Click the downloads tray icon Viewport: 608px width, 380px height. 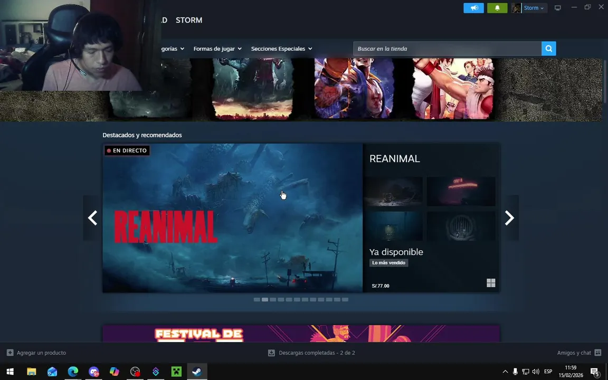pyautogui.click(x=271, y=353)
